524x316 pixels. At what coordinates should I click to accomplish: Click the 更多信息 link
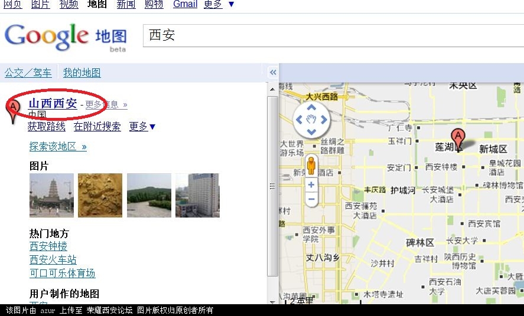(106, 105)
